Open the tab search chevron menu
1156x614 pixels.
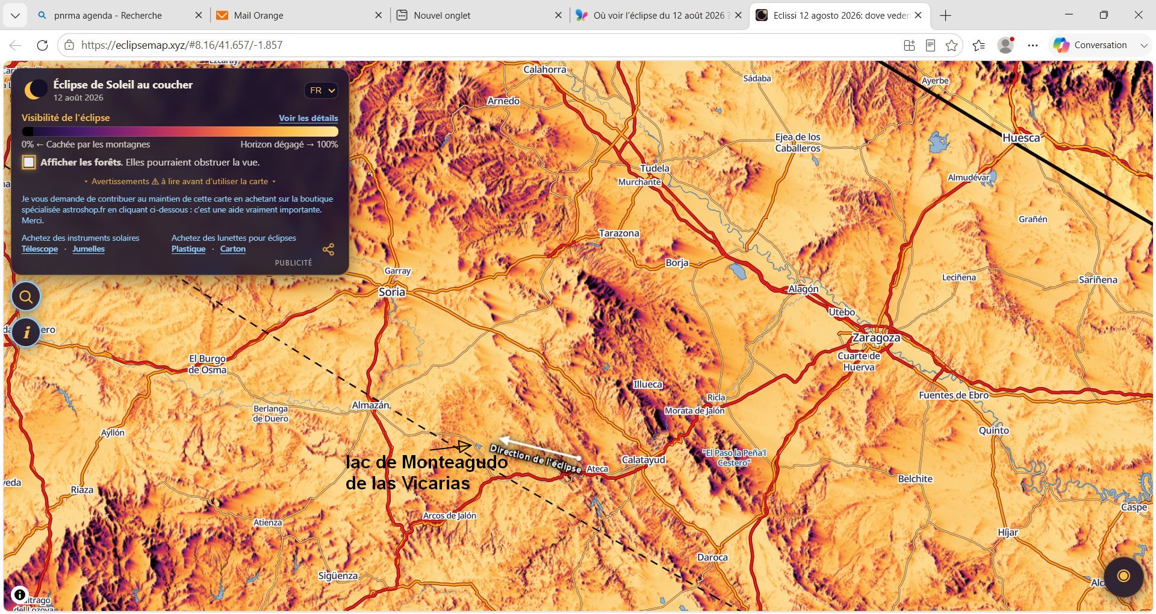pyautogui.click(x=15, y=16)
